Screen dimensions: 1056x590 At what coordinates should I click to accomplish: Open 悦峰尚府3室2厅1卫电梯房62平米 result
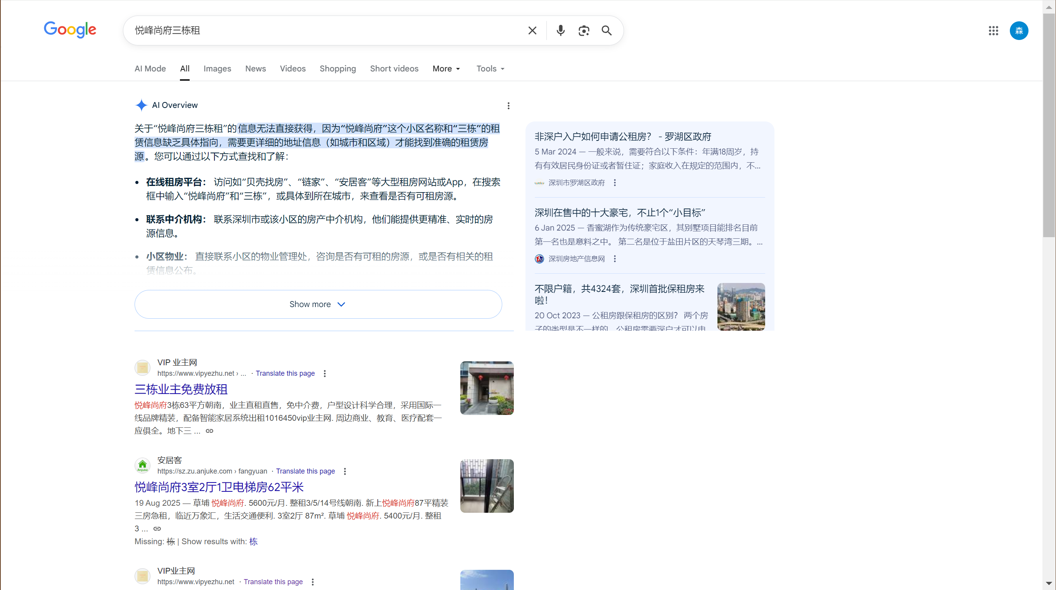[219, 487]
